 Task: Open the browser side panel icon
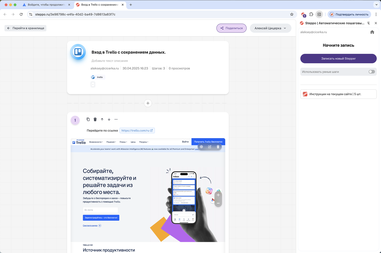[x=319, y=14]
